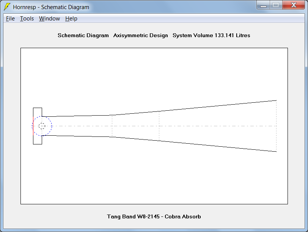Click the red driver diaphragm line

pyautogui.click(x=33, y=126)
